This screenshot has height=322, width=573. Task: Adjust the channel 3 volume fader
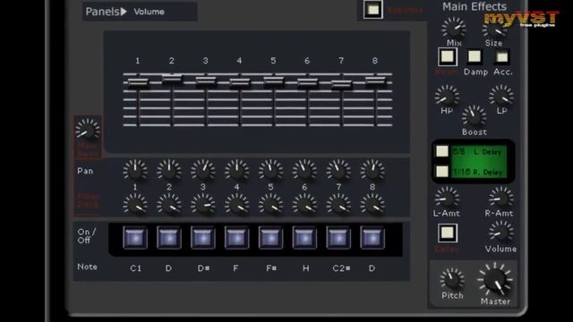pyautogui.click(x=205, y=80)
